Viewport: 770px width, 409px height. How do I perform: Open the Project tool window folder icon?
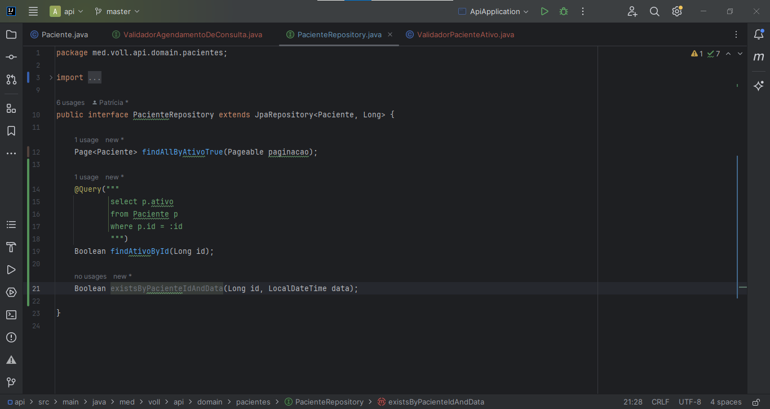tap(11, 34)
